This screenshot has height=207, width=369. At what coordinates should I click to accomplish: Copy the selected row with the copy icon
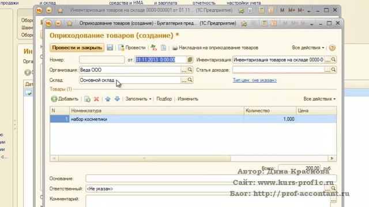87,99
